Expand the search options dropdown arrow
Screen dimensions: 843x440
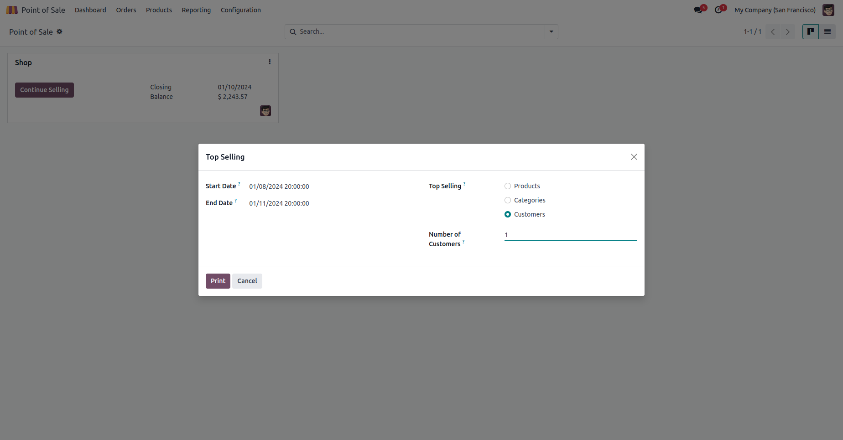551,32
